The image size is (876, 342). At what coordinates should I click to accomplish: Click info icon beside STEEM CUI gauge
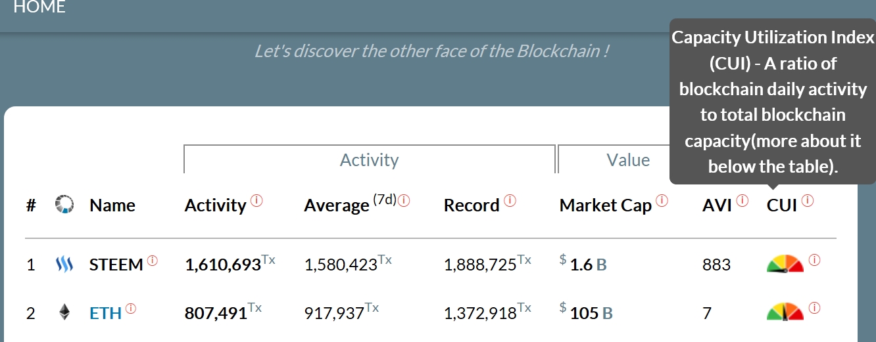(815, 261)
